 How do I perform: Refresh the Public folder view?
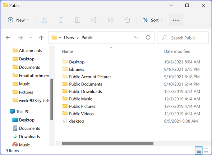click(148, 37)
